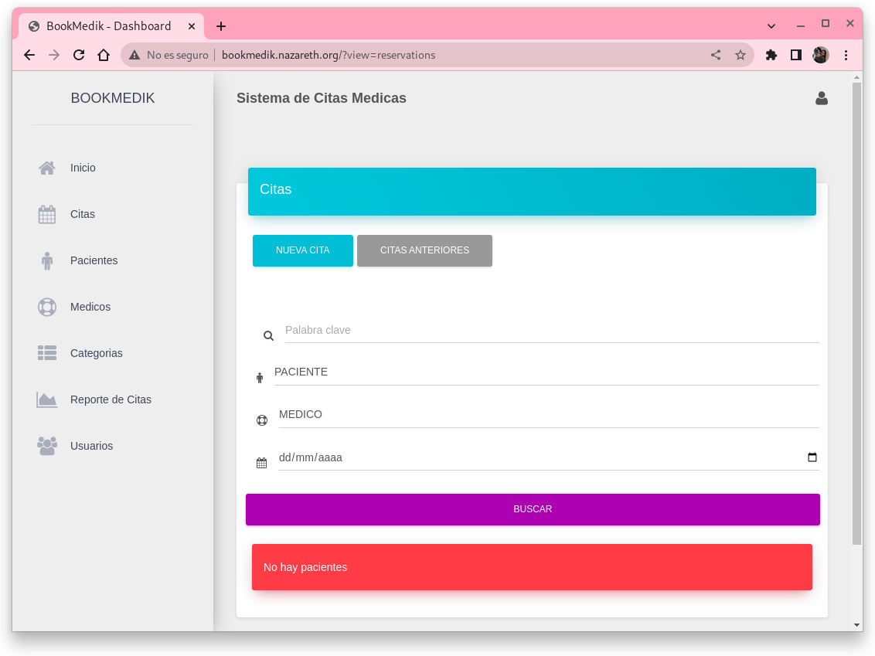The height and width of the screenshot is (656, 875).
Task: Click the group icon beside Usuarios
Action: click(x=47, y=446)
